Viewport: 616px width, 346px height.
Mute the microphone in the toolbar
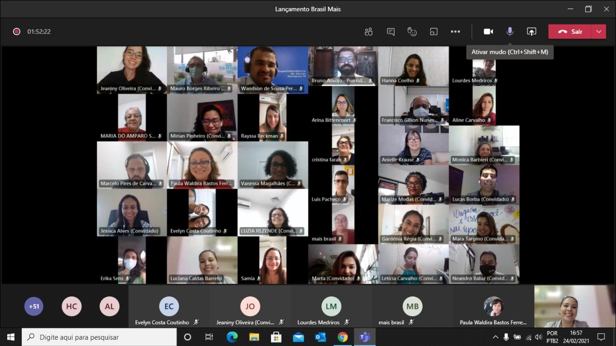(510, 32)
